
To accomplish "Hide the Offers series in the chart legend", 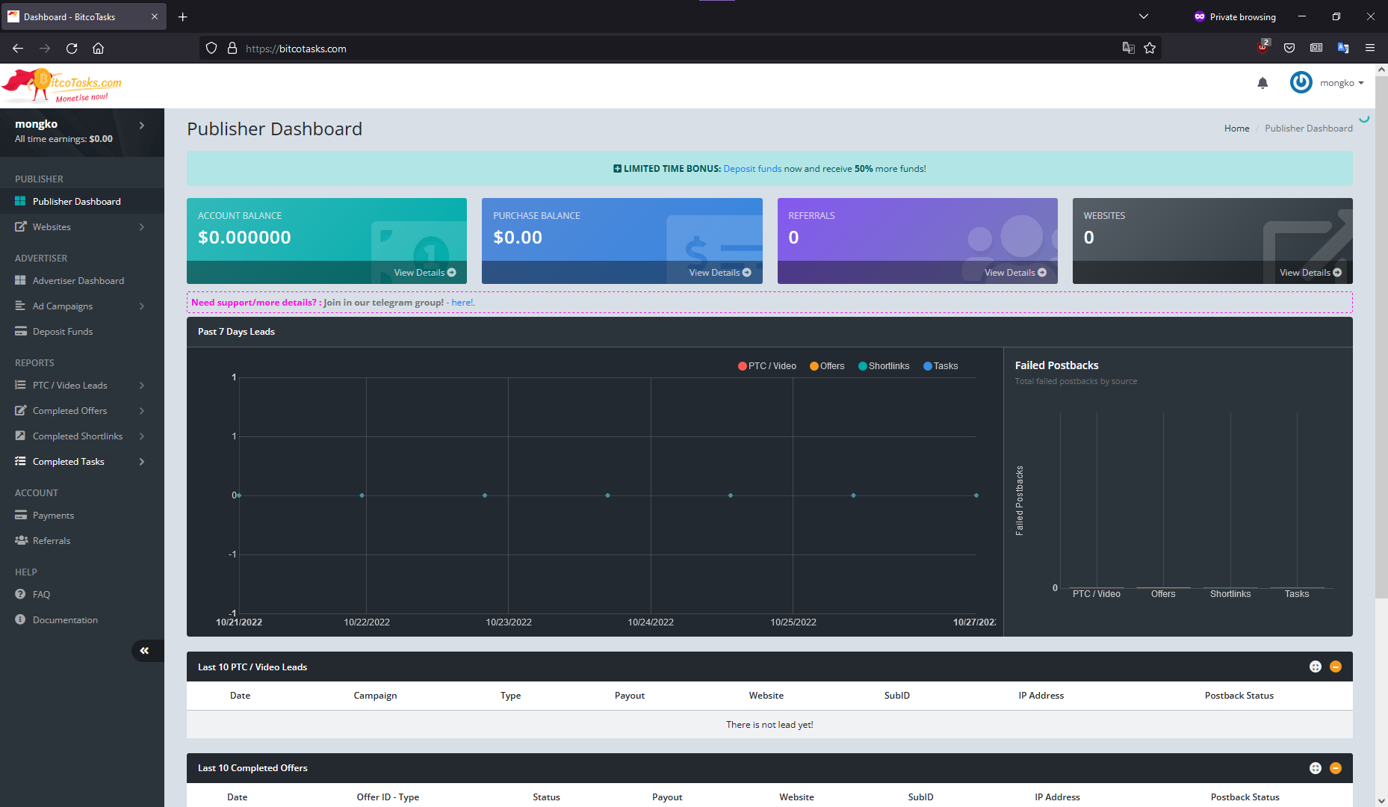I will (x=826, y=365).
